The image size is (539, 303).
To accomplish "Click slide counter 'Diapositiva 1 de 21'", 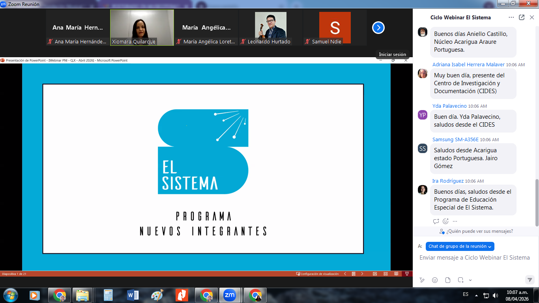I will pyautogui.click(x=14, y=274).
